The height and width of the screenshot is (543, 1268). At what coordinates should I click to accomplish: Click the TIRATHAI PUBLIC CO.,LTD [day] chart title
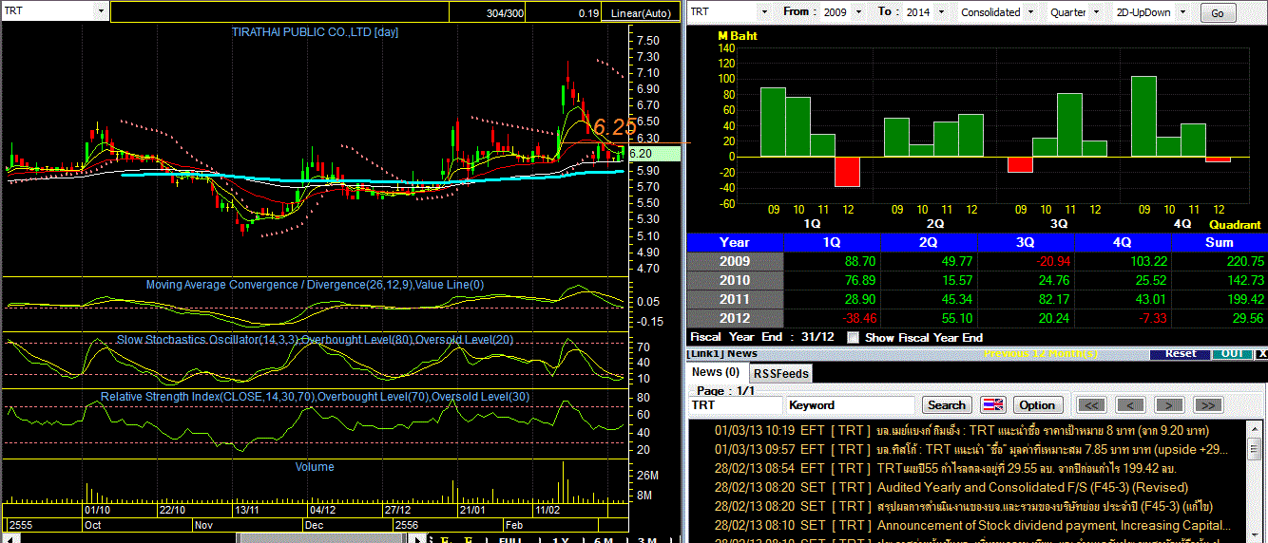pyautogui.click(x=315, y=31)
